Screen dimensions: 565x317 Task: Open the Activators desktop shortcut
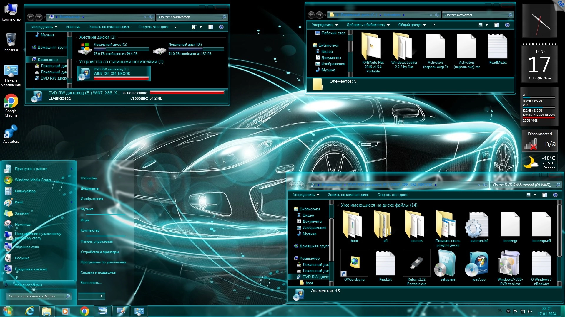(x=11, y=132)
